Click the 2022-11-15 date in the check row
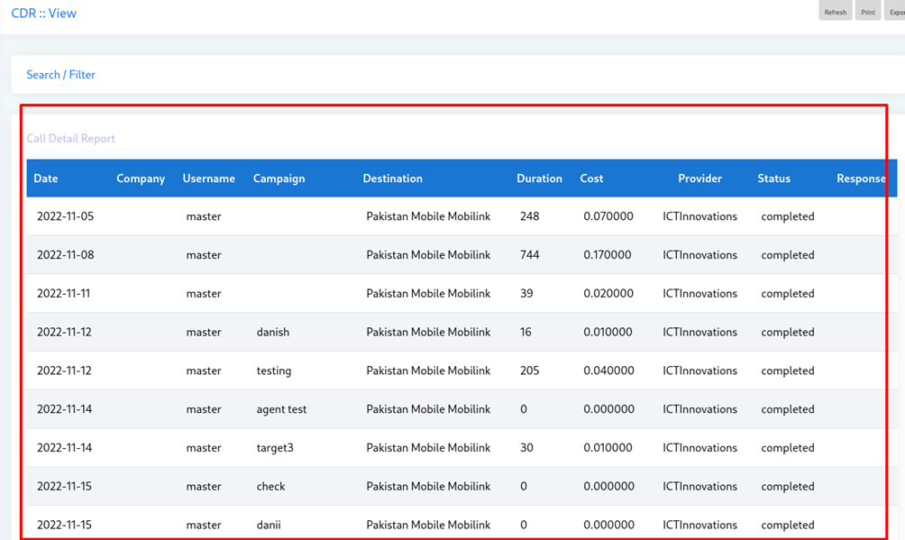905x540 pixels. tap(64, 486)
